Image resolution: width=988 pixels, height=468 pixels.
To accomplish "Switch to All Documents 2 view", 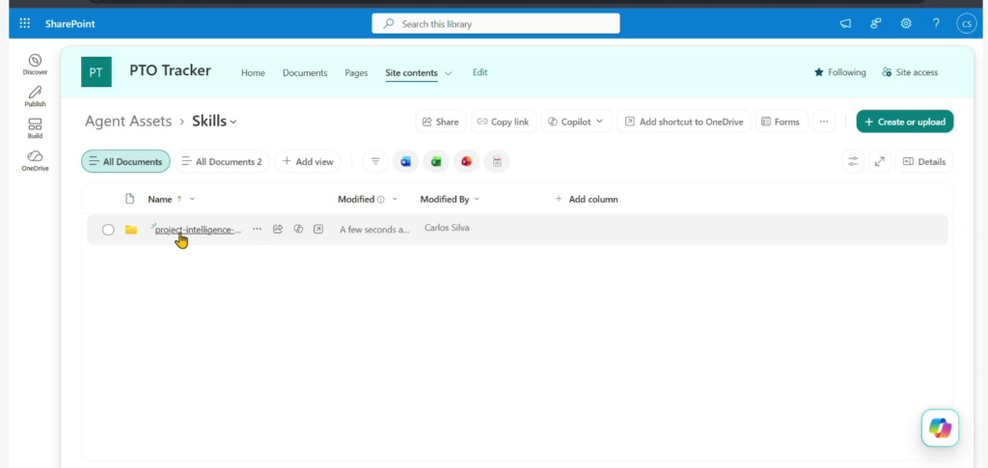I will pos(222,161).
